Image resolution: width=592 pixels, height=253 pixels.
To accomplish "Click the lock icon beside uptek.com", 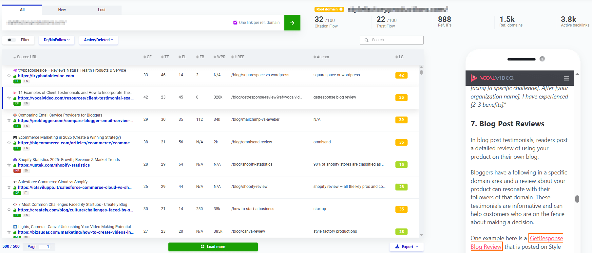I will [x=15, y=165].
